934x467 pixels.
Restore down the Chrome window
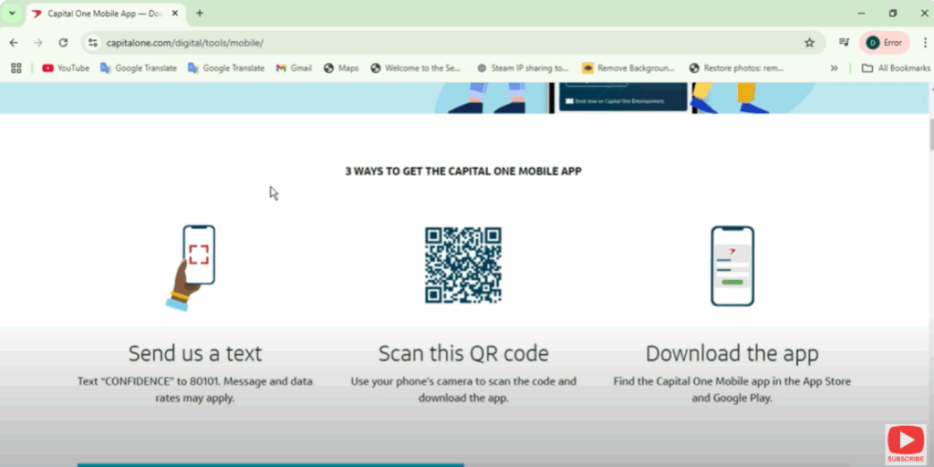click(x=892, y=13)
